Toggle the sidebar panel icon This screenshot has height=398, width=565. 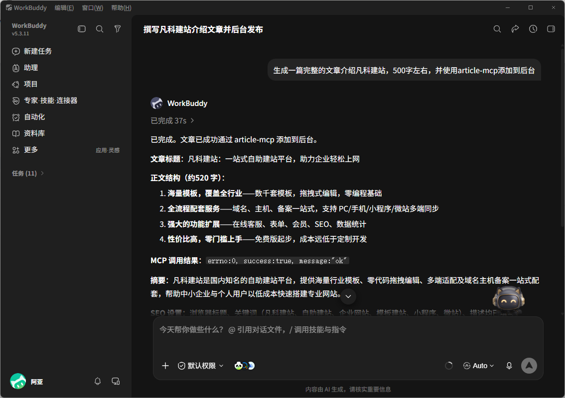pyautogui.click(x=82, y=29)
